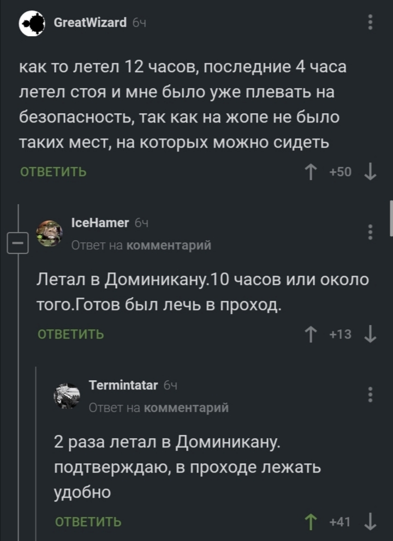Reply to GreatWizard's comment
Screen dimensions: 393x541
click(53, 173)
